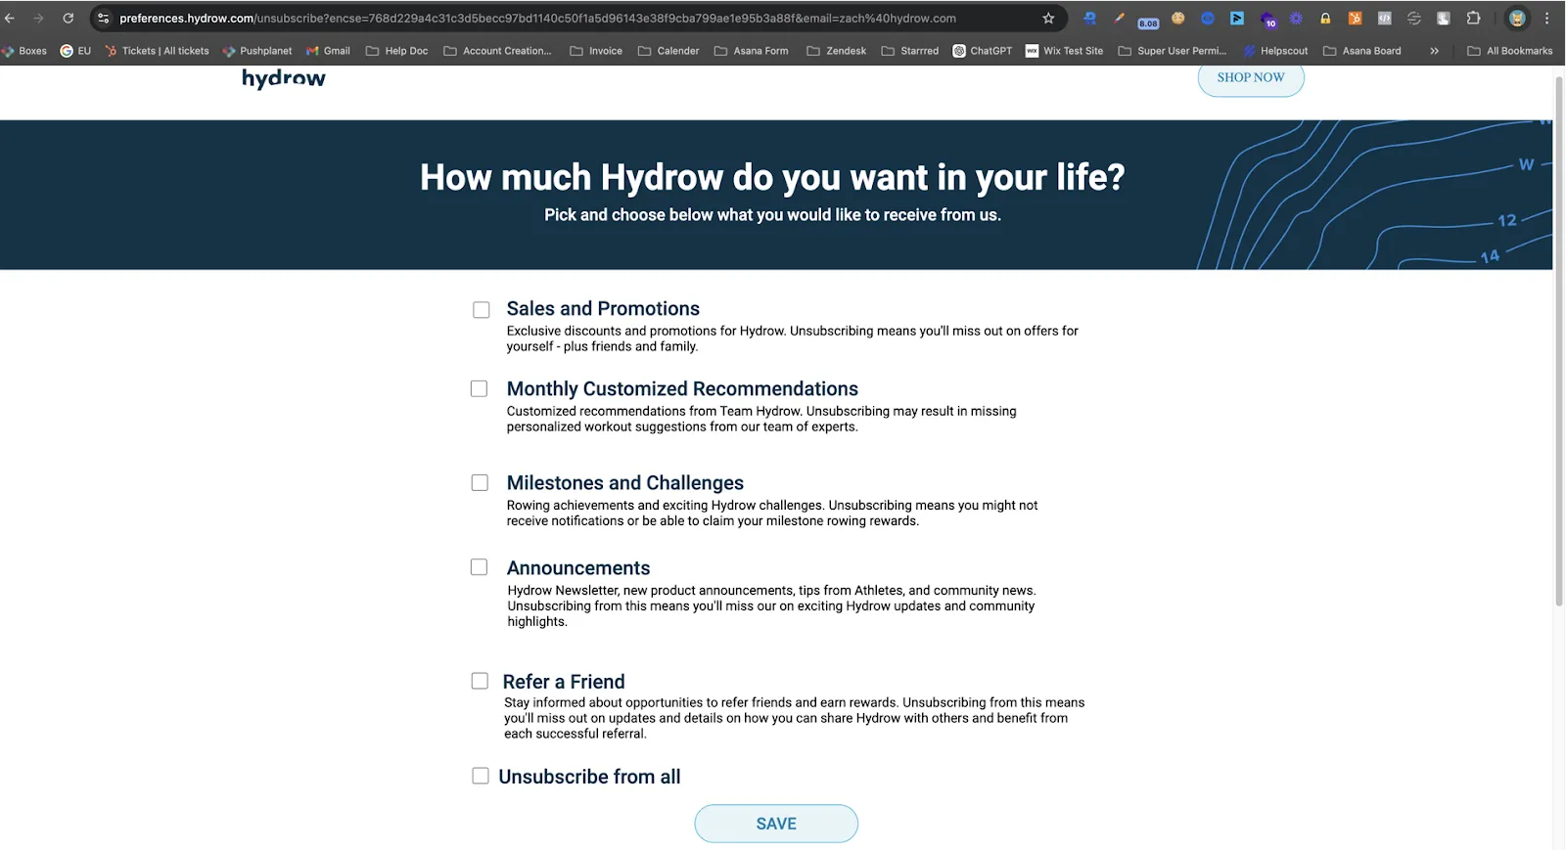Click the address bar URL field
This screenshot has height=850, width=1566.
pos(577,18)
